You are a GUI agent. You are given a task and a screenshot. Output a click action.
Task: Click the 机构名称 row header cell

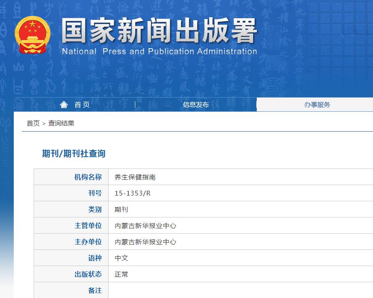[x=87, y=177]
